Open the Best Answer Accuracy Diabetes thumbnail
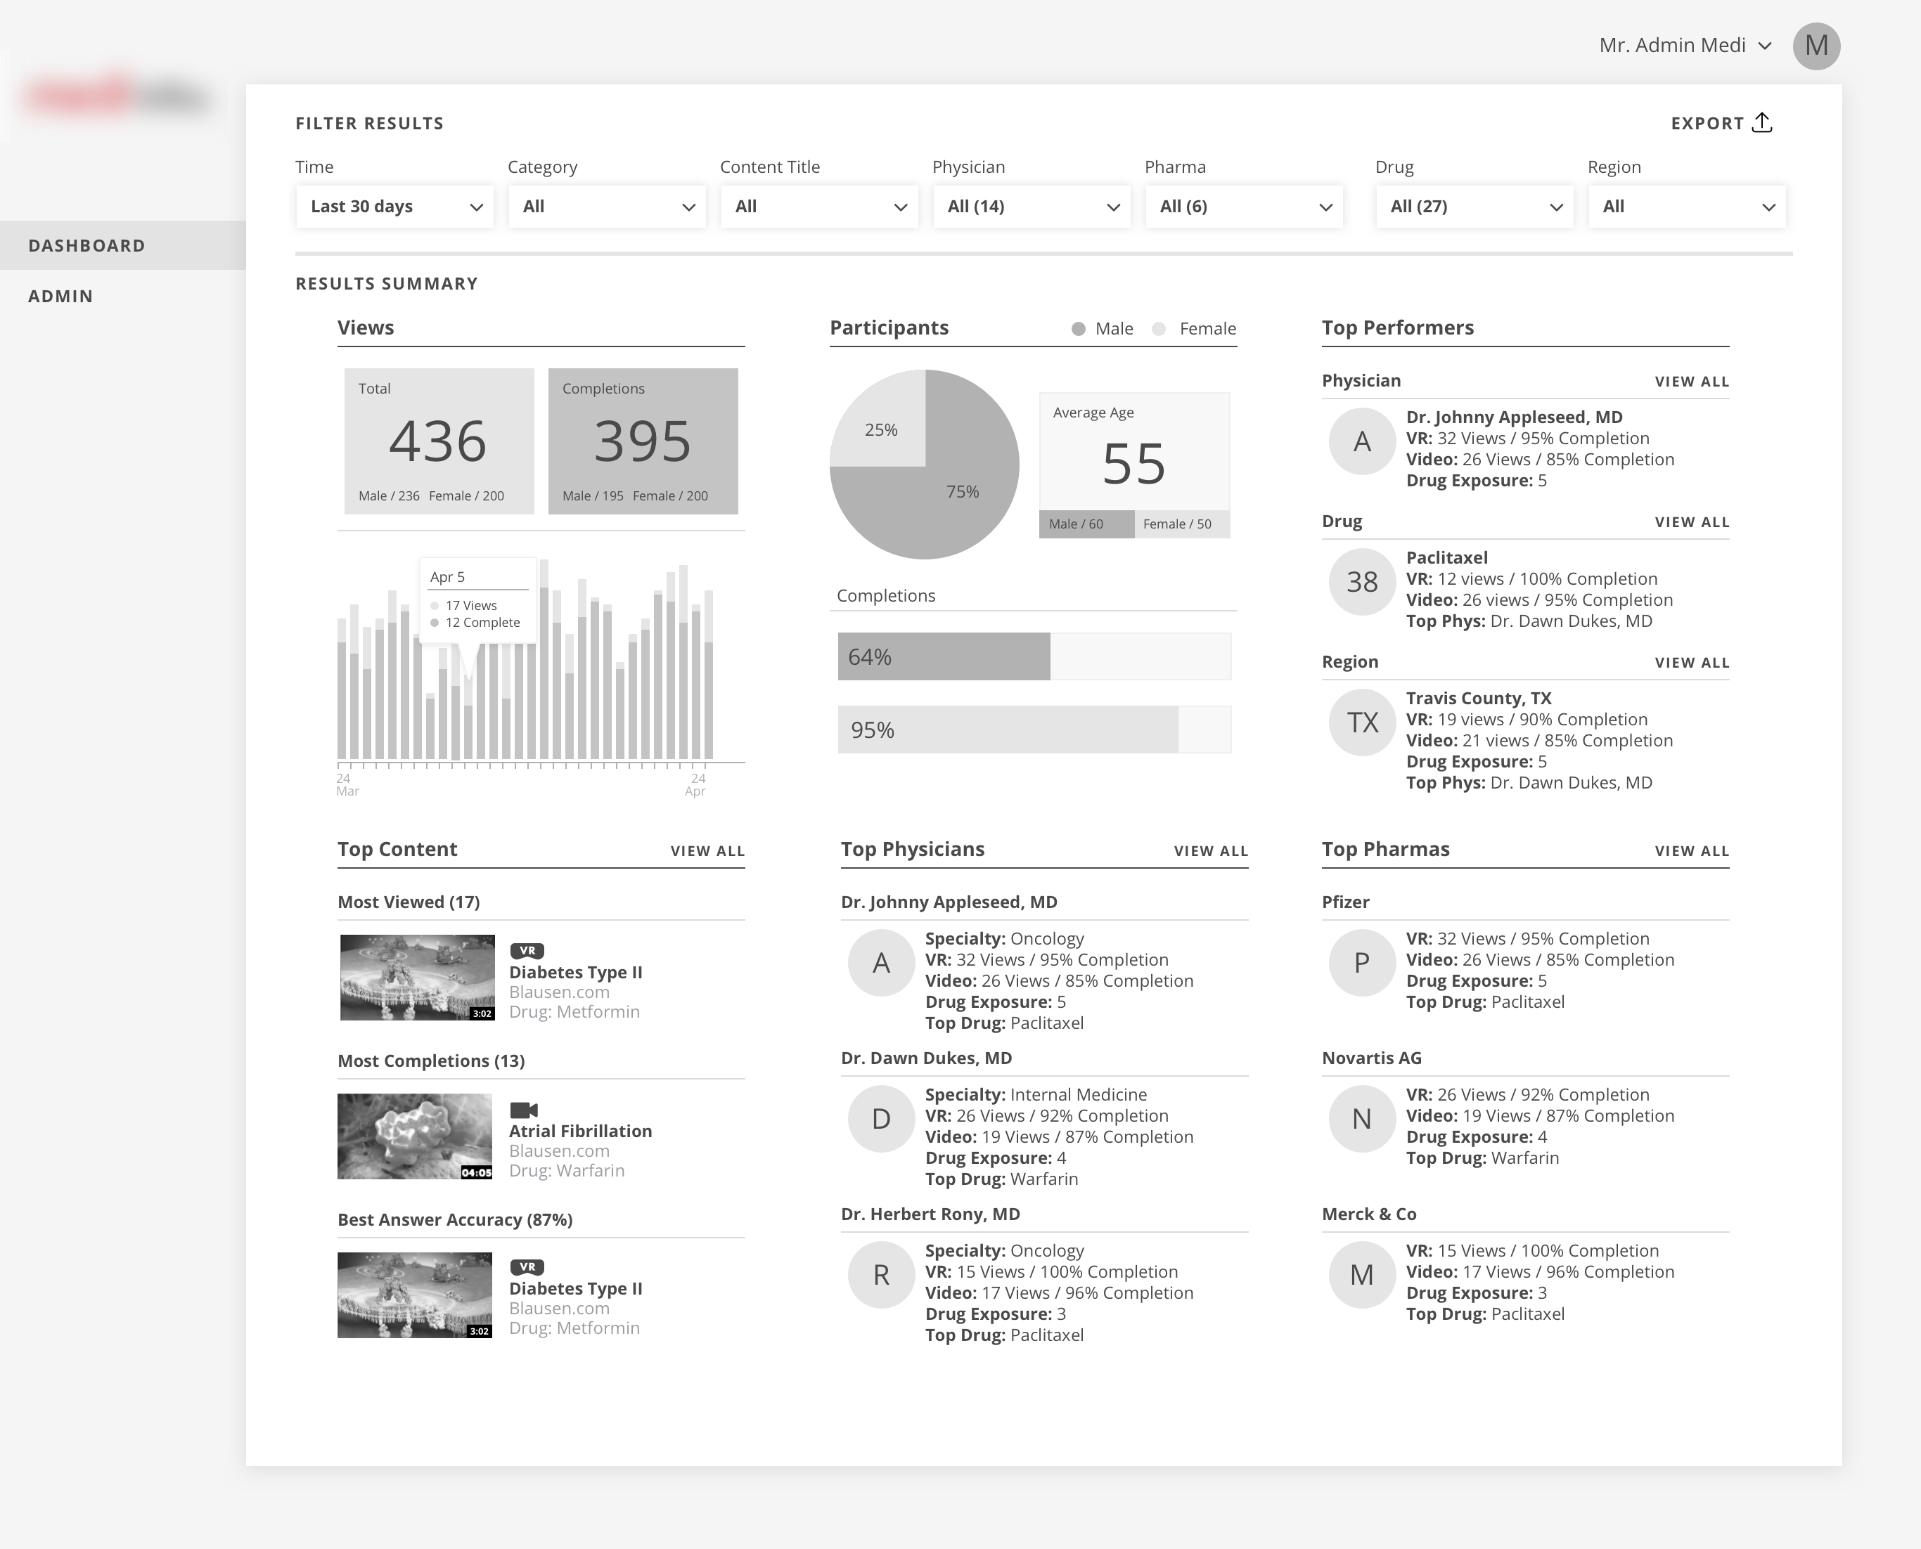 point(415,1295)
